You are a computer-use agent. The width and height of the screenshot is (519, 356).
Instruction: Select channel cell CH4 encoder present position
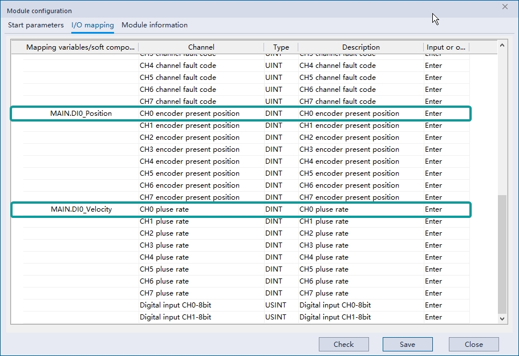[201, 161]
